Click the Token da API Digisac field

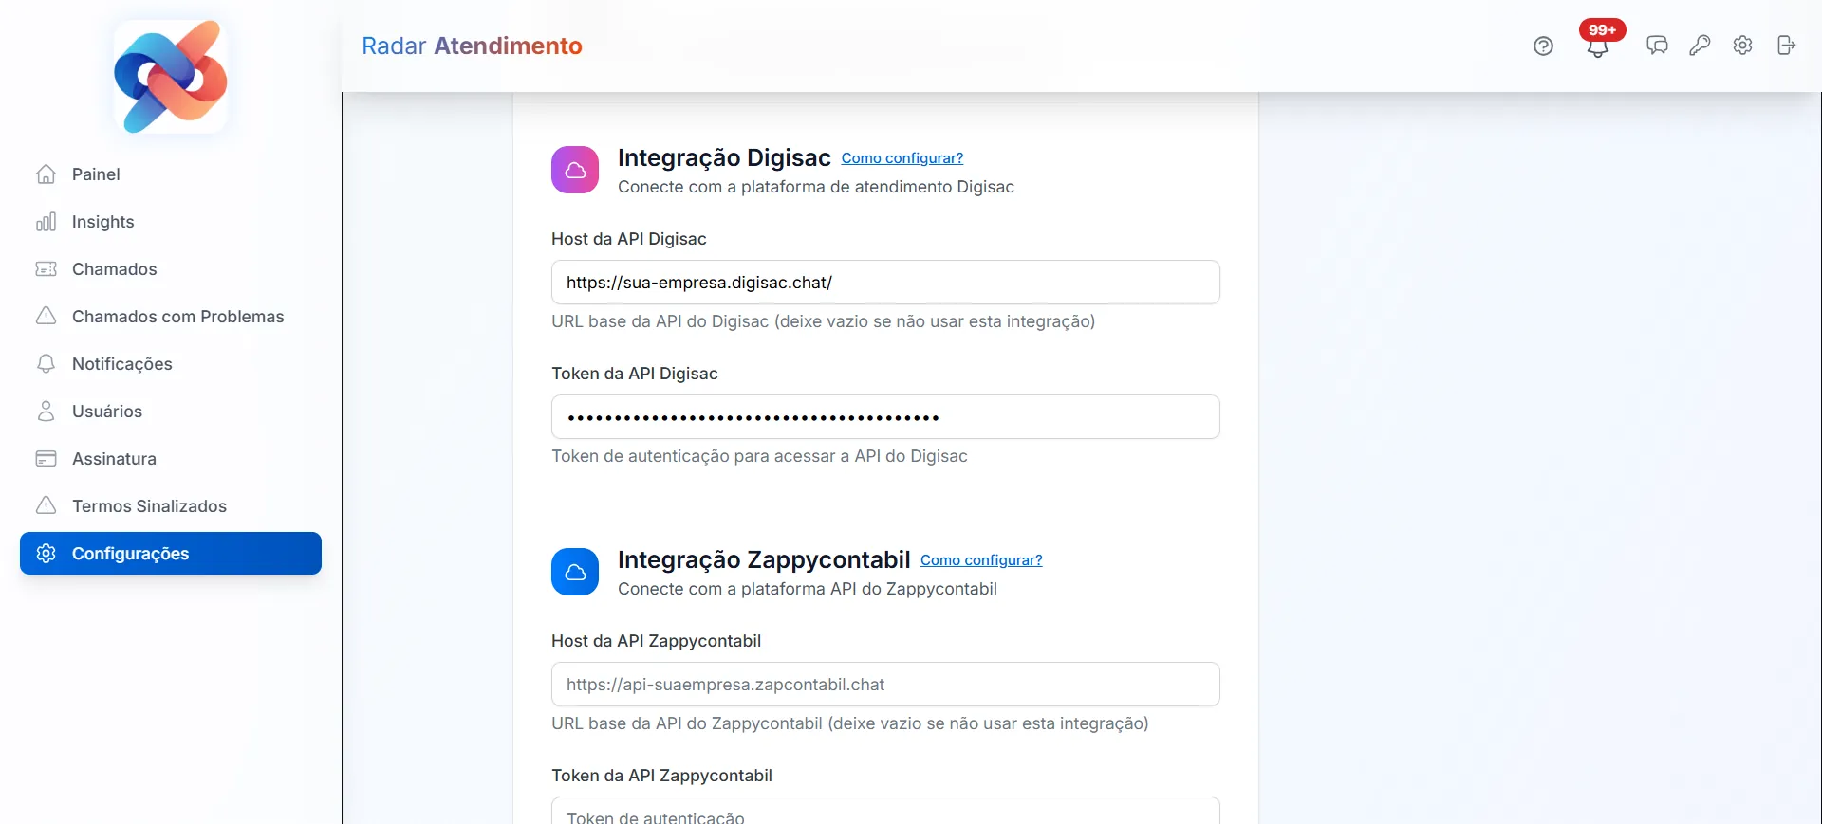[884, 416]
